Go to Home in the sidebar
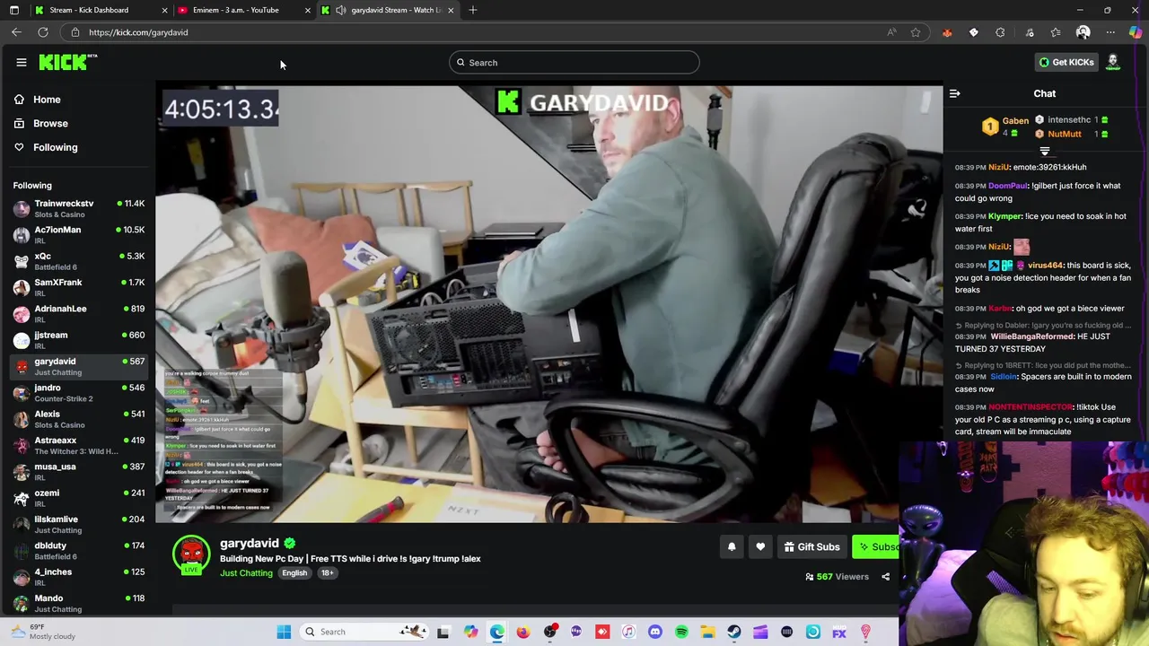The image size is (1149, 646). (47, 100)
